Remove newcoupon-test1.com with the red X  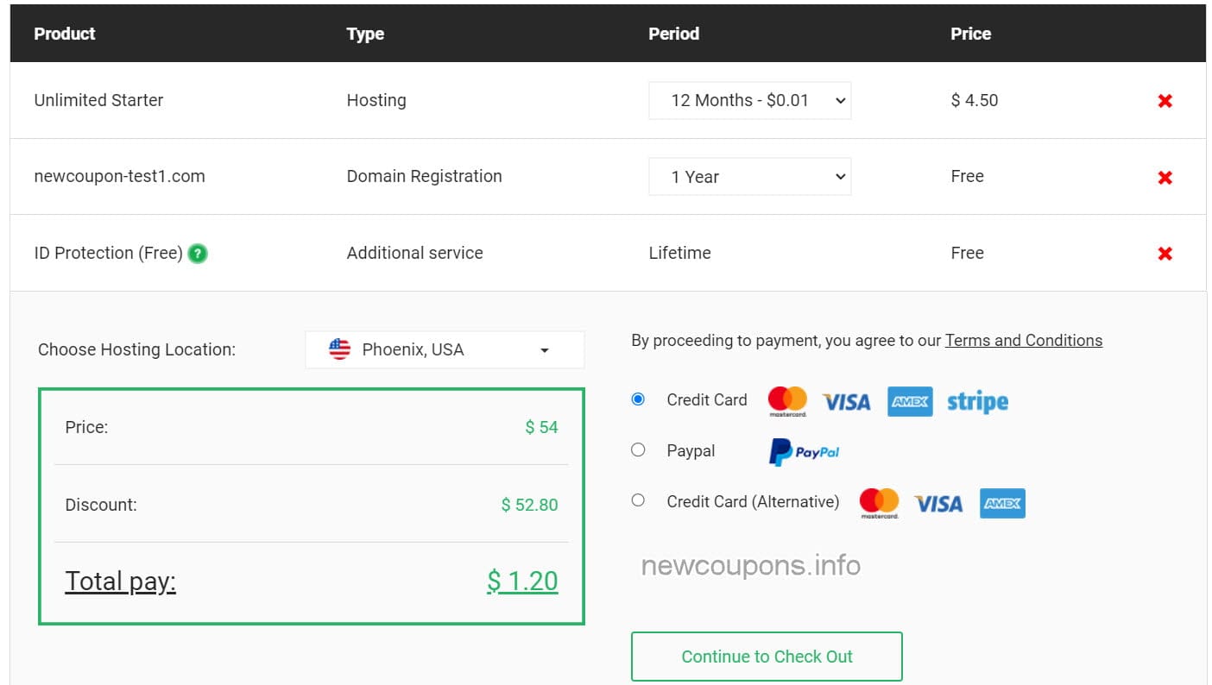coord(1165,177)
